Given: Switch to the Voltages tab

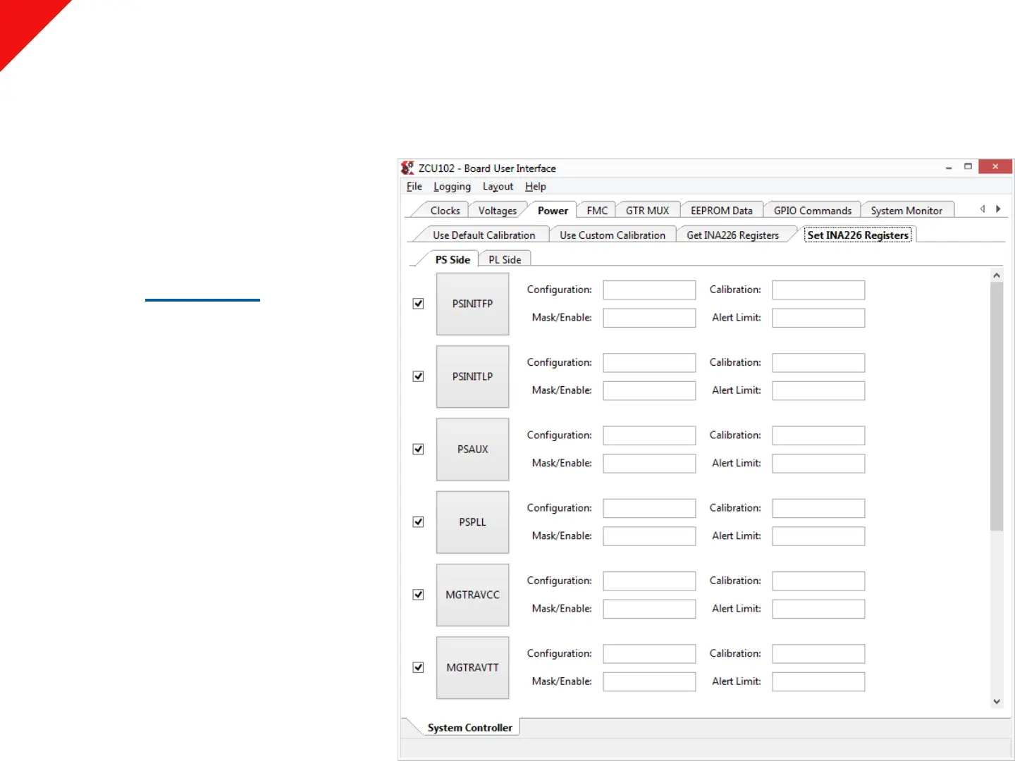Looking at the screenshot, I should [498, 211].
